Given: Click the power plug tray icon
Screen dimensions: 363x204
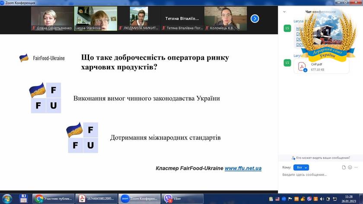Looking at the screenshot, I should pyautogui.click(x=328, y=199).
